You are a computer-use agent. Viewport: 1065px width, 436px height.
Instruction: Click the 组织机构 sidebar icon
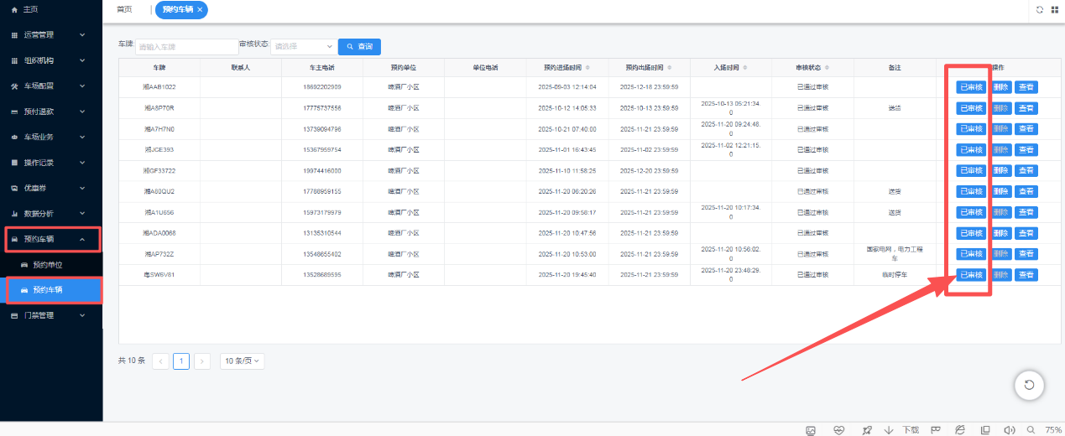[x=14, y=60]
